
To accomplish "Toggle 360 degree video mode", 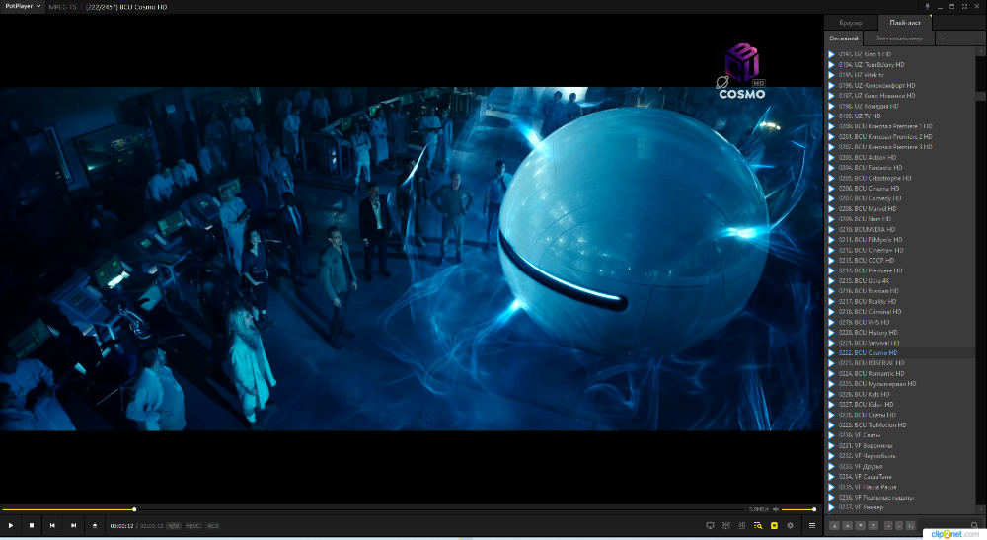I will [x=726, y=525].
